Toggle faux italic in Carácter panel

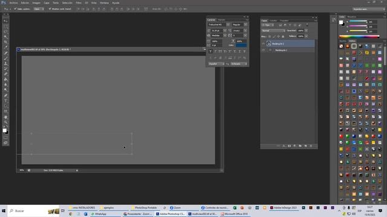coord(215,51)
